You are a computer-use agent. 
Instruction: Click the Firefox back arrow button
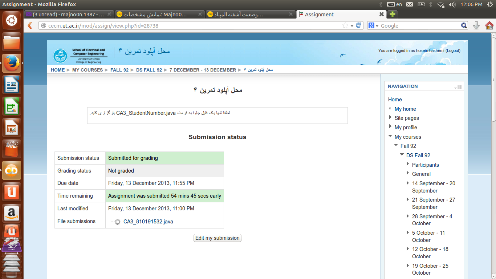point(30,25)
